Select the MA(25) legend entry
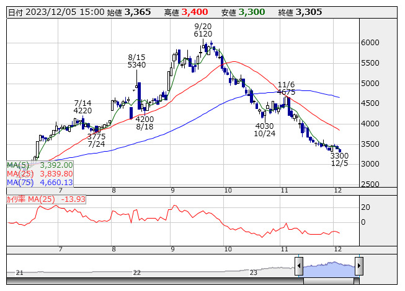Viewport: 405px width, 291px height. click(40, 174)
